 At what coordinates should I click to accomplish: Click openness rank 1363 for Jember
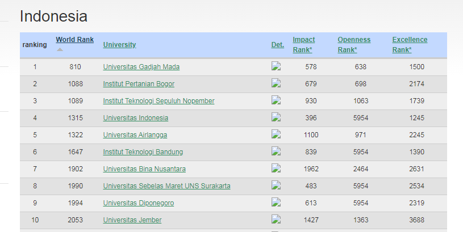click(x=361, y=220)
